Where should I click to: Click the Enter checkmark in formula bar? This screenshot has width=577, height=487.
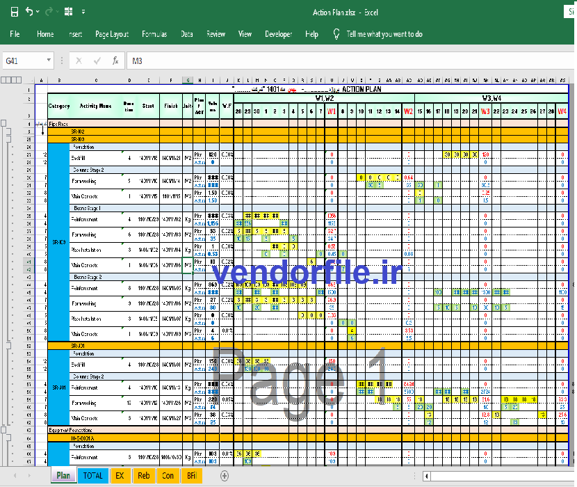[x=97, y=61]
